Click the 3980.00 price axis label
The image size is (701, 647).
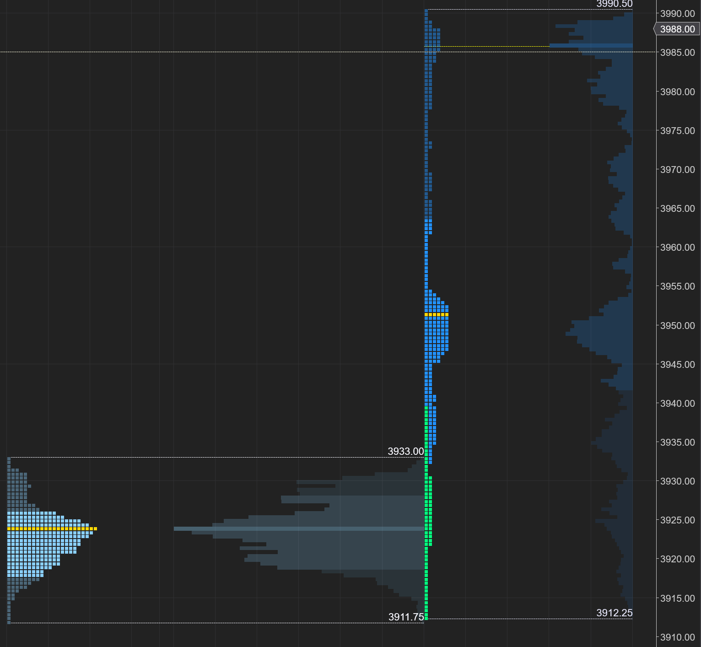point(677,92)
